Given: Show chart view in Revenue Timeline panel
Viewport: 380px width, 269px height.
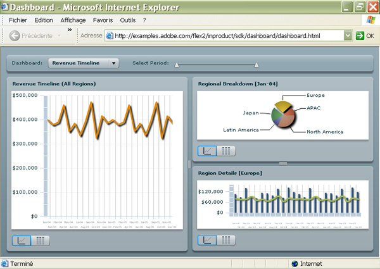Looking at the screenshot, I should coord(22,241).
